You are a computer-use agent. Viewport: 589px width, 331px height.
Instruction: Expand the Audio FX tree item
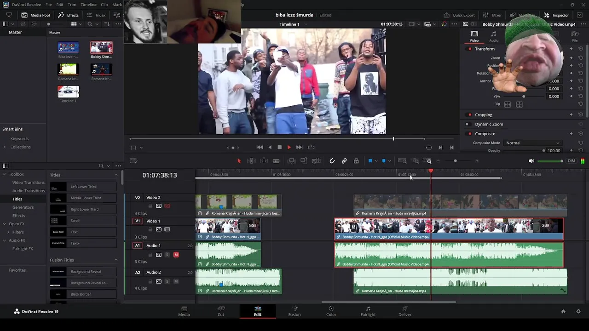click(5, 240)
